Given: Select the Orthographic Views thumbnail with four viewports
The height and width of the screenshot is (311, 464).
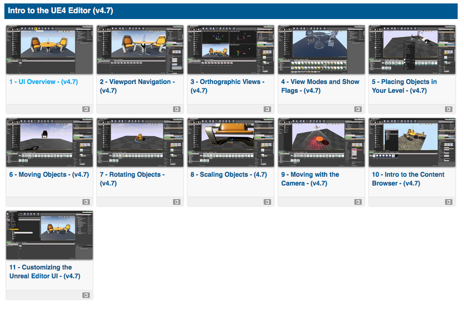Looking at the screenshot, I should [x=231, y=49].
